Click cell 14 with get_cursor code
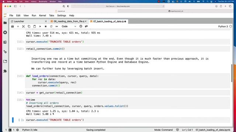This screenshot has height=132, width=236. (128, 93)
